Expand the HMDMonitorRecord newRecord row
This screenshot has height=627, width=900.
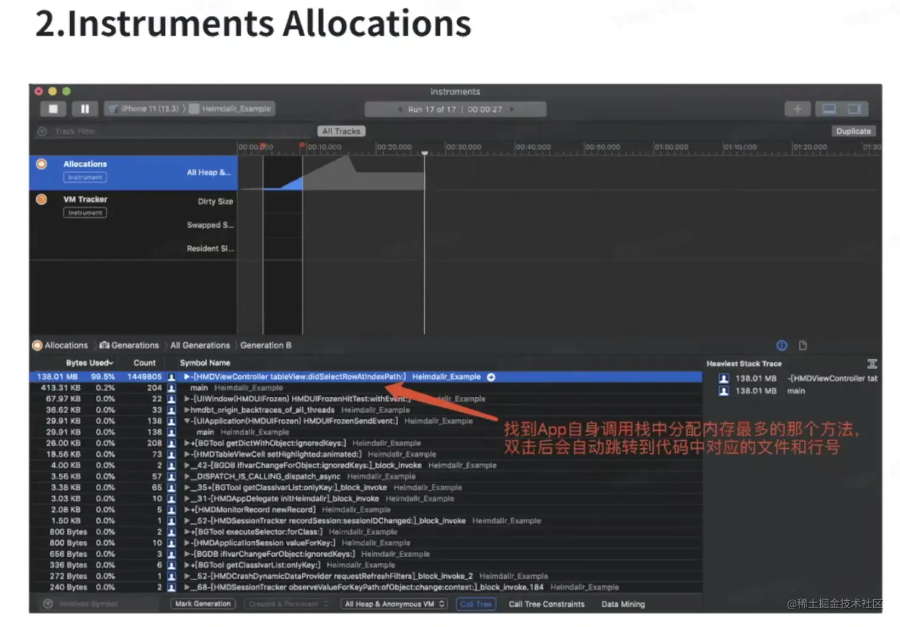187,510
